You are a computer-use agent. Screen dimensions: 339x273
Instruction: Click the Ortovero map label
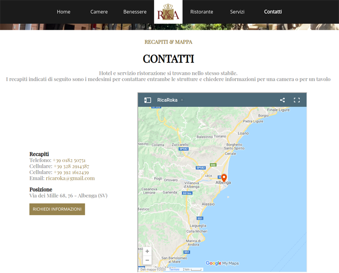tap(171, 180)
